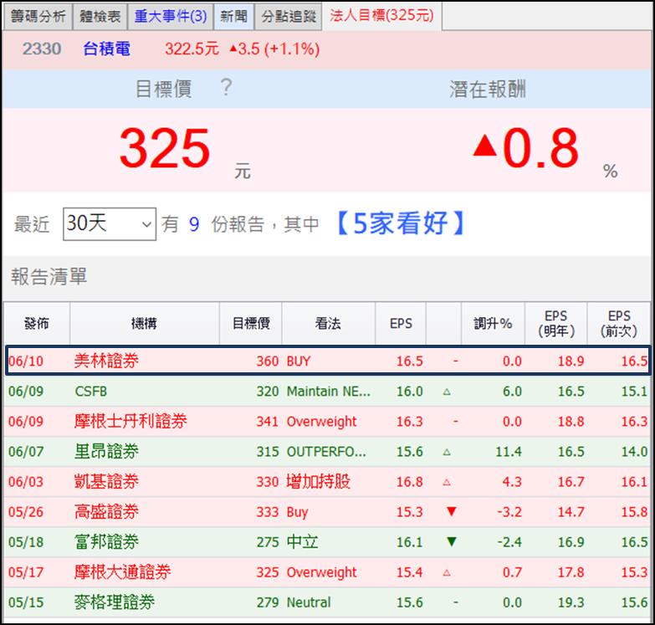Go to the 分點追蹤 tab
The width and height of the screenshot is (655, 625).
coord(289,16)
